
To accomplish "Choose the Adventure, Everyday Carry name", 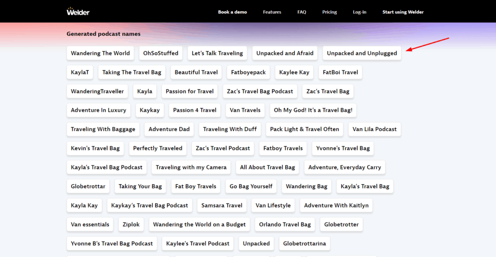I will [x=344, y=167].
